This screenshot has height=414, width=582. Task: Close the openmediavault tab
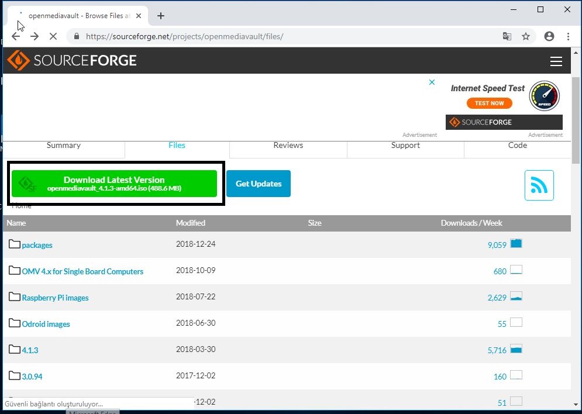point(139,16)
